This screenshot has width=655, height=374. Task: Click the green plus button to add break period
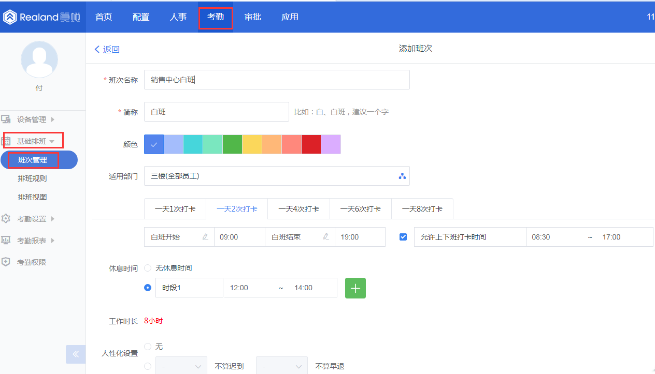pos(355,288)
